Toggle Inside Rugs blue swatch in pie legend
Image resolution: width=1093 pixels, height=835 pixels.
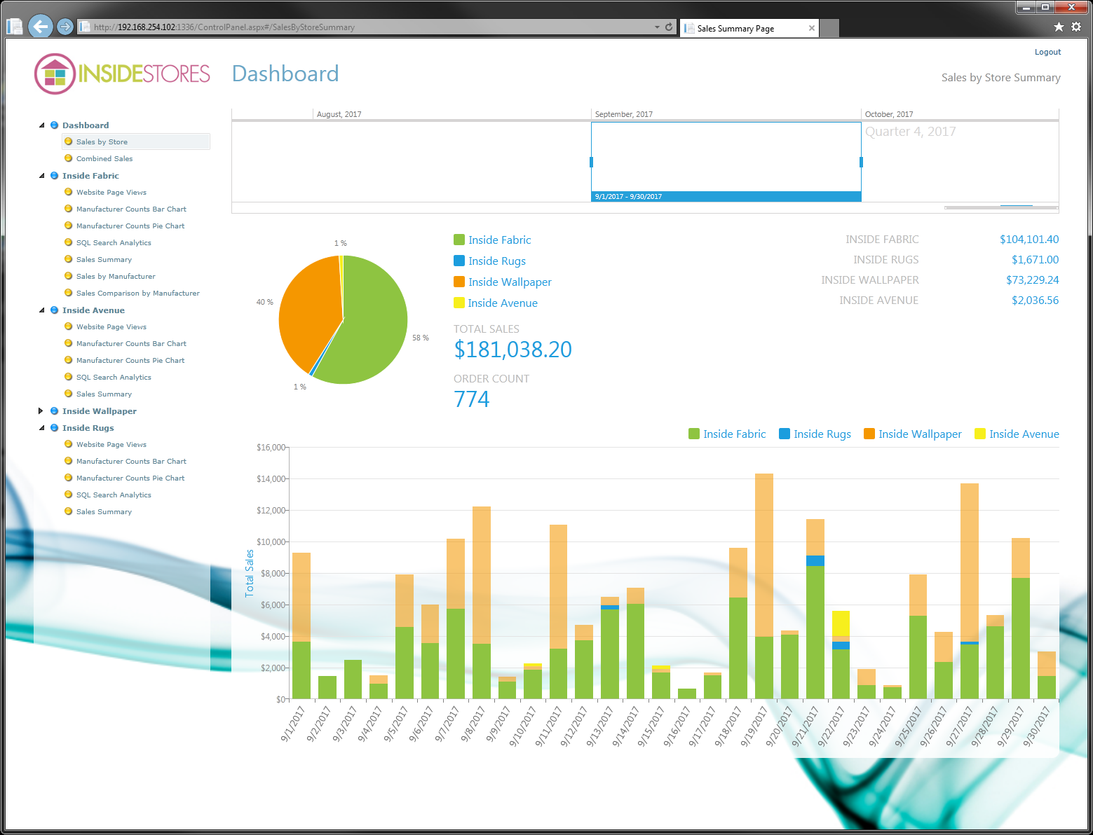point(459,261)
